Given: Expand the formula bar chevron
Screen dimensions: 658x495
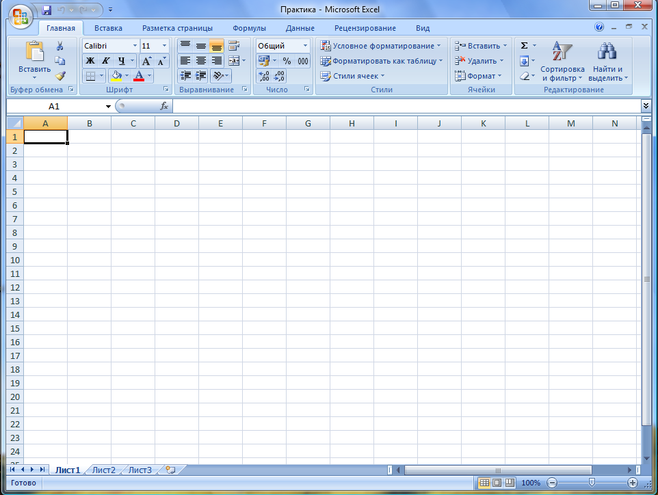Looking at the screenshot, I should click(646, 106).
